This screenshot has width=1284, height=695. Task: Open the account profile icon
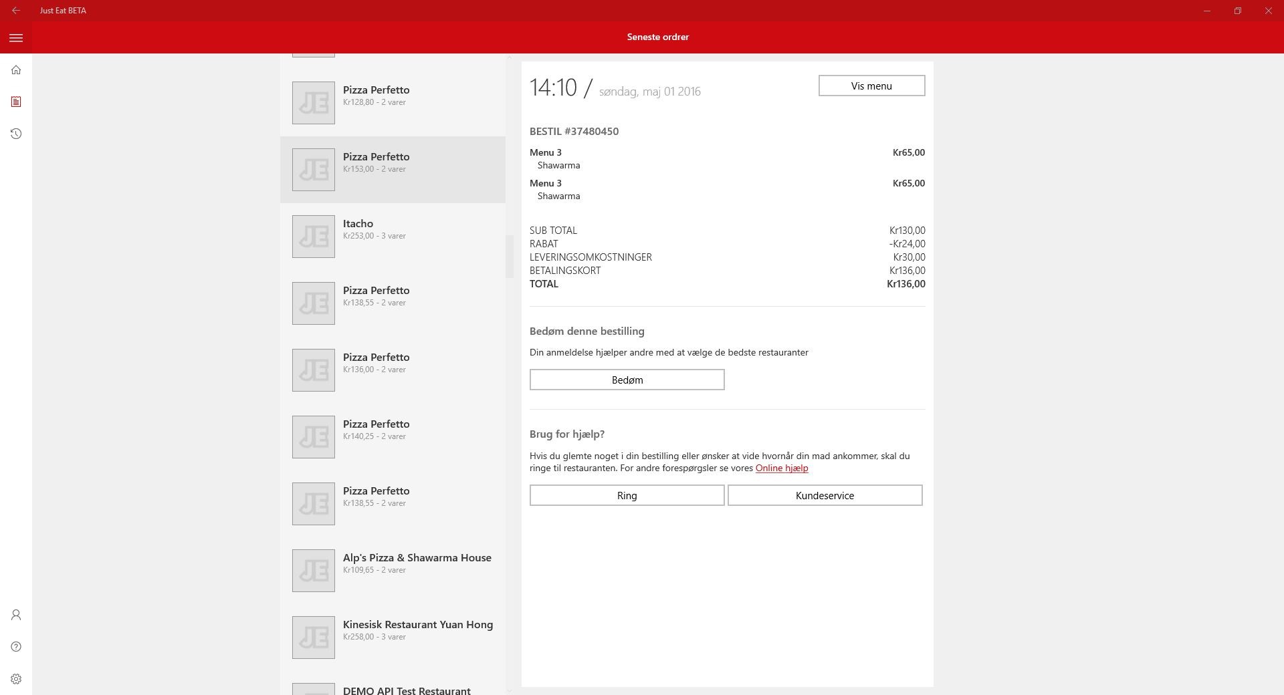click(16, 615)
